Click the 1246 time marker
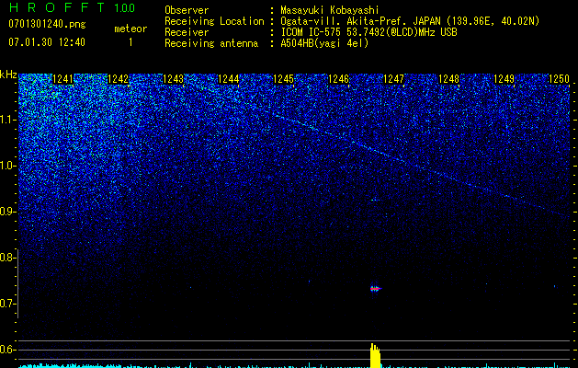The width and height of the screenshot is (578, 368). coord(338,79)
